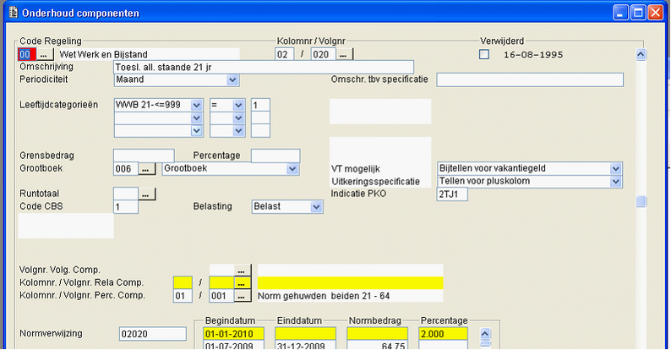The width and height of the screenshot is (671, 350).
Task: Open the Grootboek 006 lookup button
Action: (x=147, y=168)
